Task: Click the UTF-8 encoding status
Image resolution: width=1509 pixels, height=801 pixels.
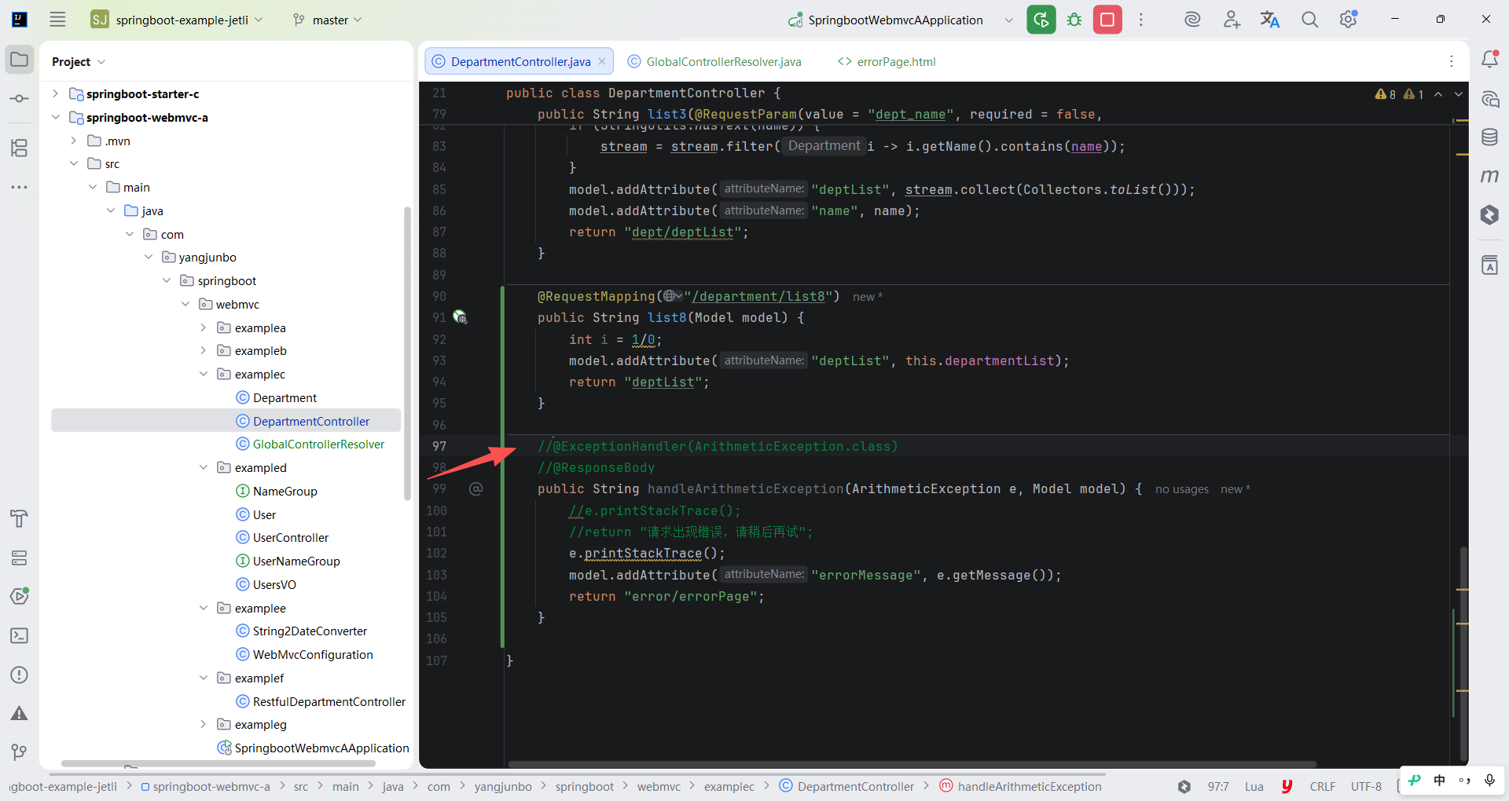Action: (x=1366, y=786)
